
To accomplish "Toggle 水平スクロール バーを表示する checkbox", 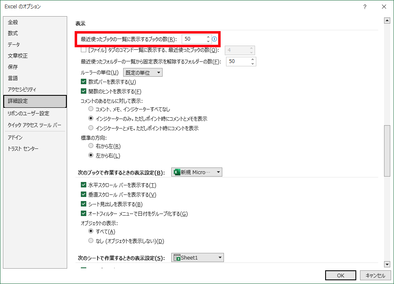I will click(x=83, y=185).
